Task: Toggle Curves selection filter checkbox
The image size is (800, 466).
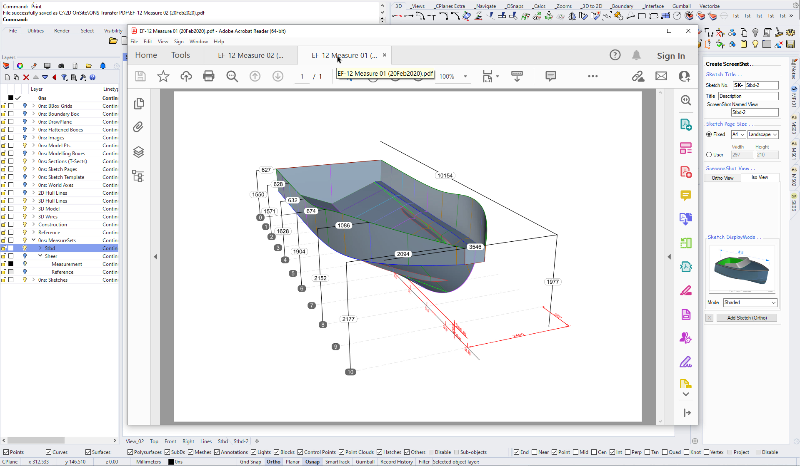Action: pyautogui.click(x=48, y=452)
